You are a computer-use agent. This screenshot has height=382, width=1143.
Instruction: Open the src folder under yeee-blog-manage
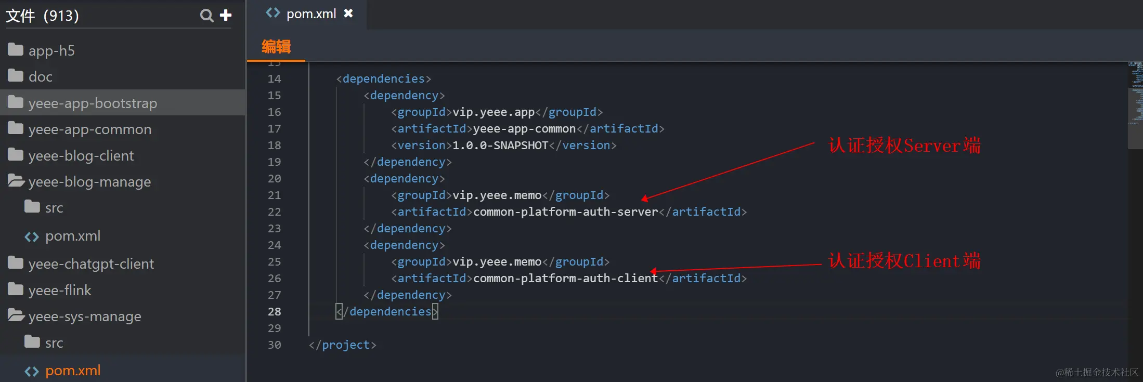[54, 208]
